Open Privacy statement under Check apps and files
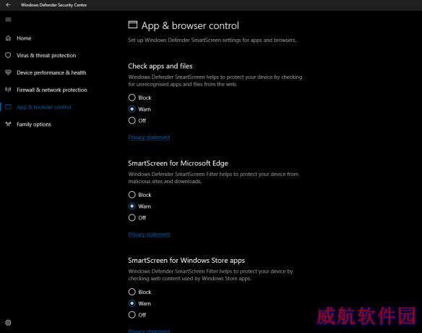Screen dimensions: 422x333 [x=149, y=138]
